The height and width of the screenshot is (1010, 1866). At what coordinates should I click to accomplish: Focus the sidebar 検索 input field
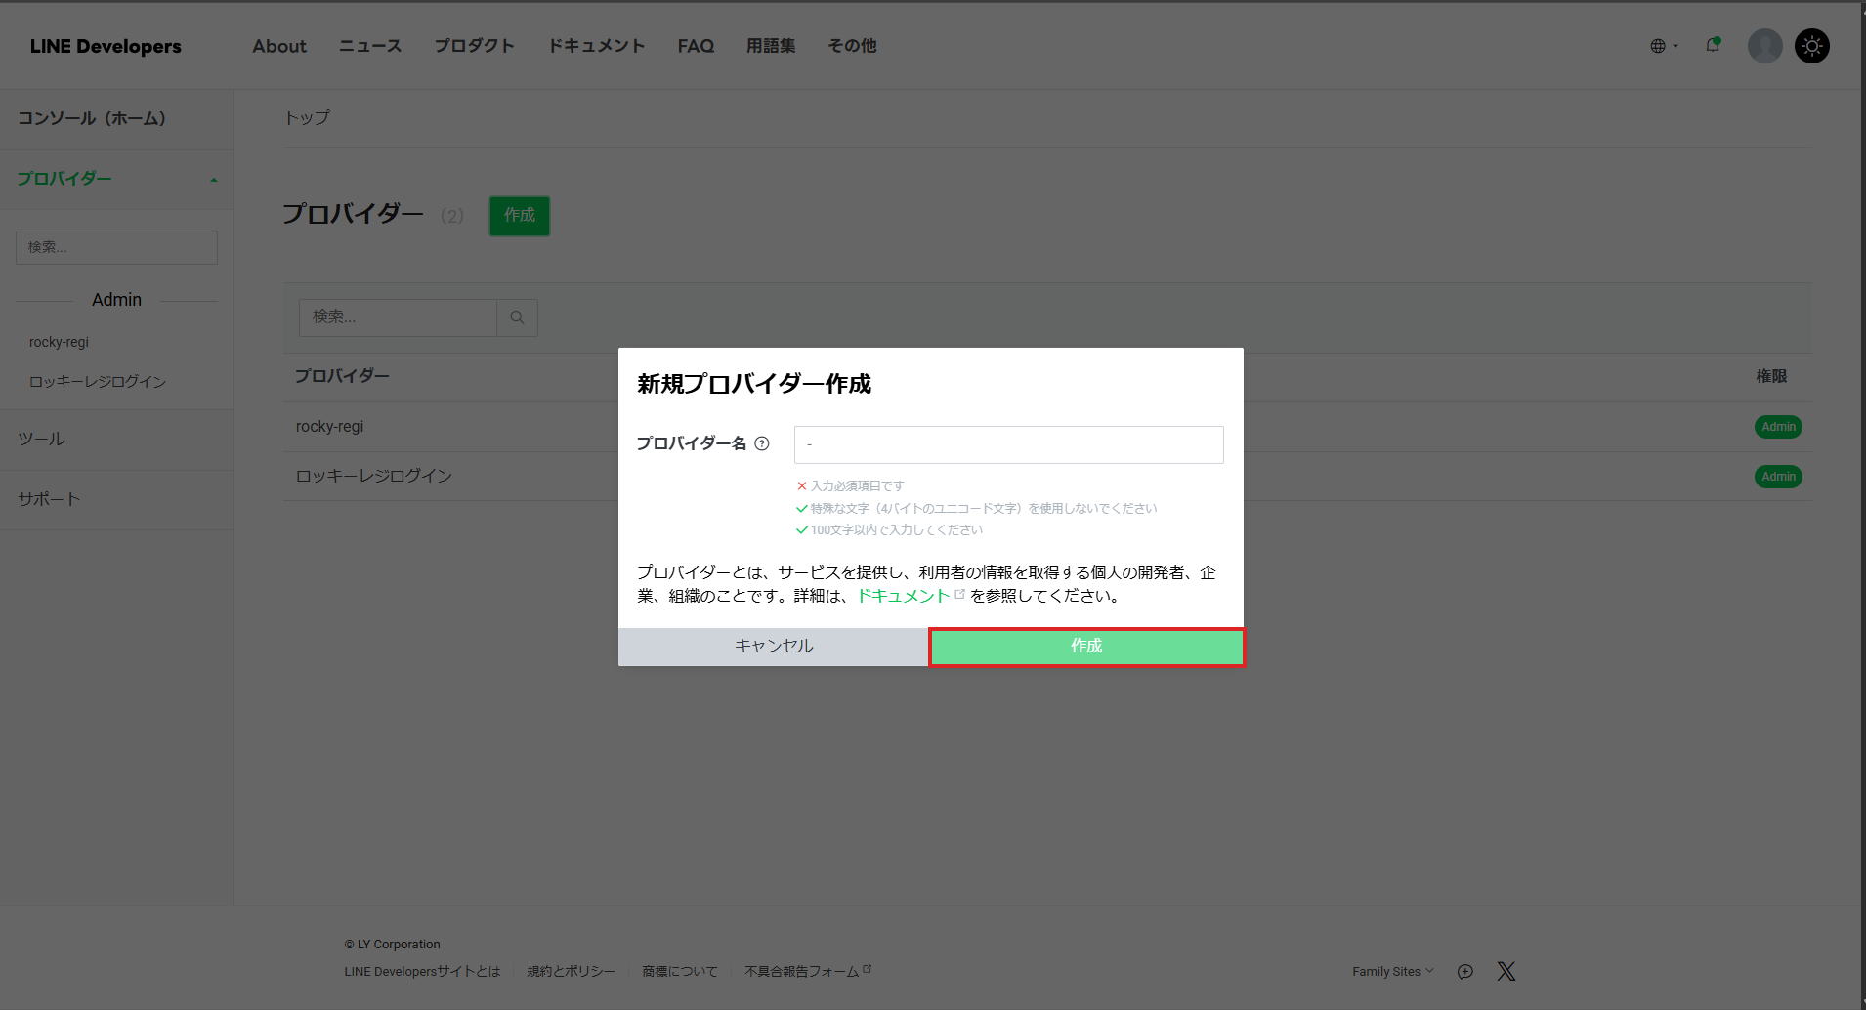(x=116, y=247)
